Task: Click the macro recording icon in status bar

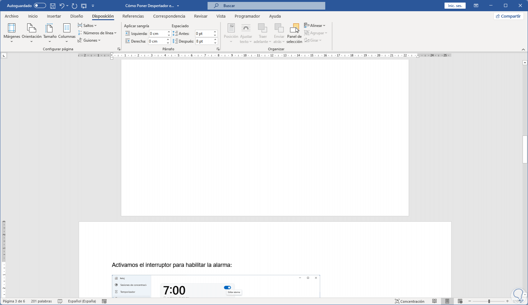Action: pos(104,301)
